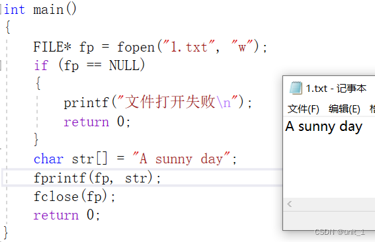Collapse the if block fold marker

pos(1,65)
